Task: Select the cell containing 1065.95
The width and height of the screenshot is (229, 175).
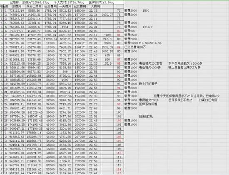Action: pos(107,51)
